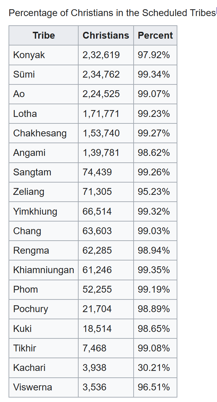Click Sangtam's Christians count 74,439
This screenshot has height=402, width=217.
(x=97, y=172)
